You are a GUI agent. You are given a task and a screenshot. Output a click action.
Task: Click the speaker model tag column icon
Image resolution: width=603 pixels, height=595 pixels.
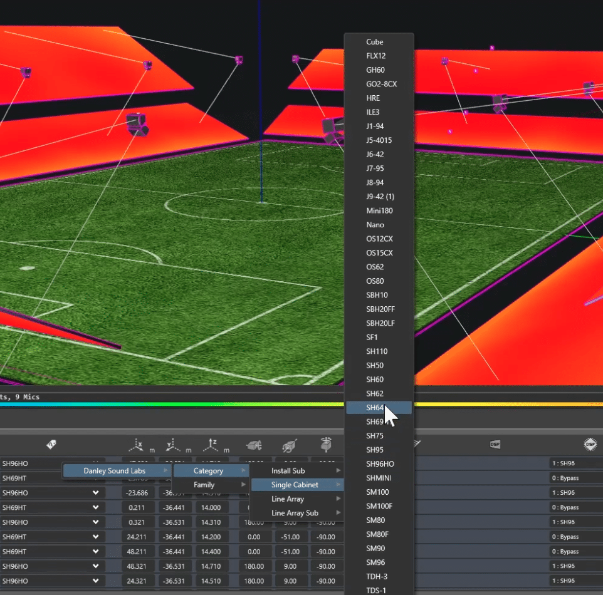[51, 445]
